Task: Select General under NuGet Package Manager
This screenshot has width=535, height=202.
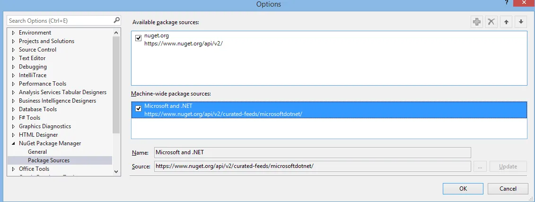Action: click(x=37, y=152)
